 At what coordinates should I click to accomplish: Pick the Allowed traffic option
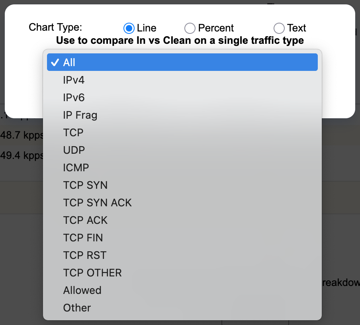[182, 290]
